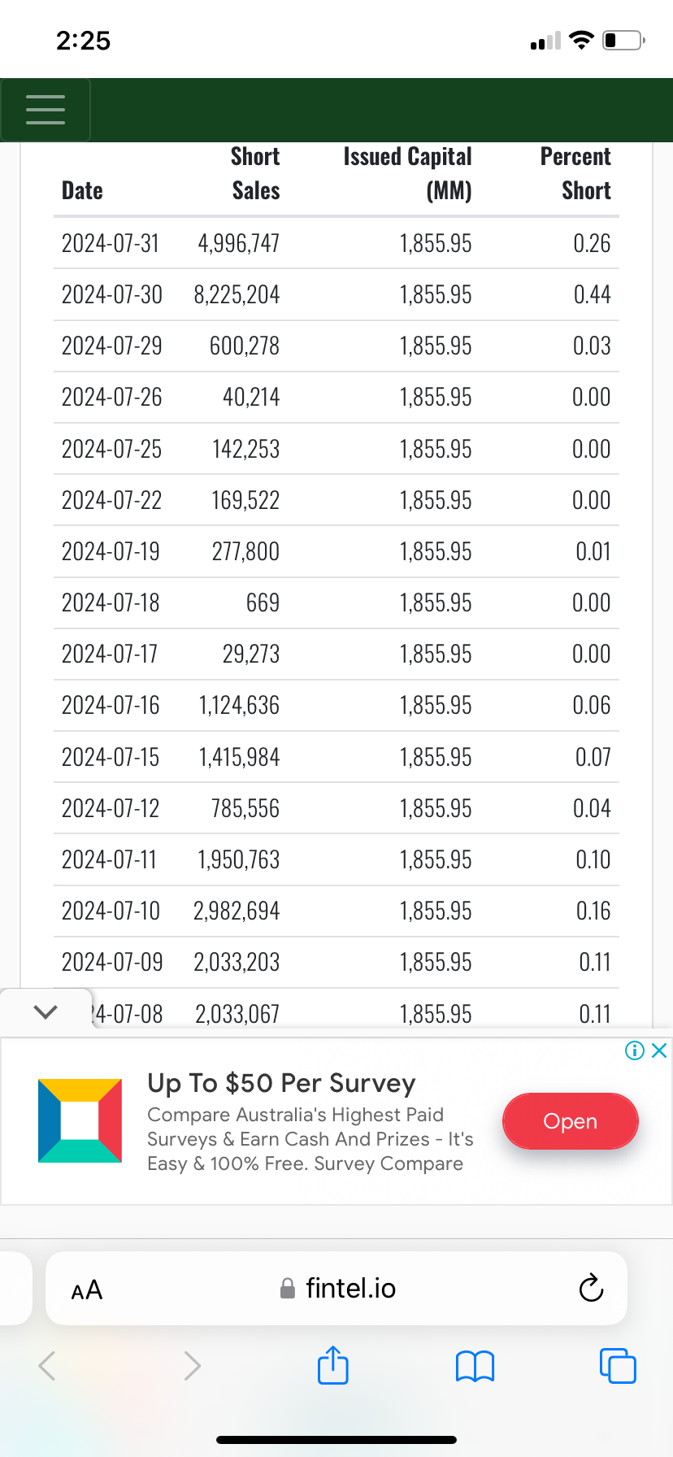Go forward to next page
This screenshot has height=1457, width=673.
pyautogui.click(x=192, y=1365)
